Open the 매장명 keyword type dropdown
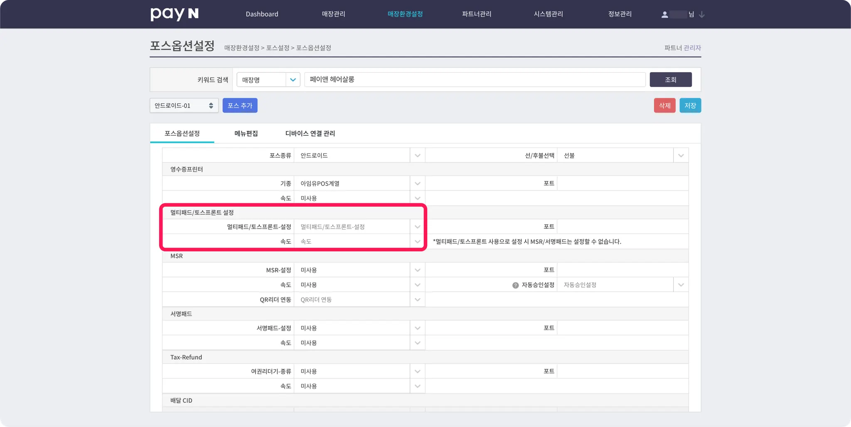 coord(268,80)
